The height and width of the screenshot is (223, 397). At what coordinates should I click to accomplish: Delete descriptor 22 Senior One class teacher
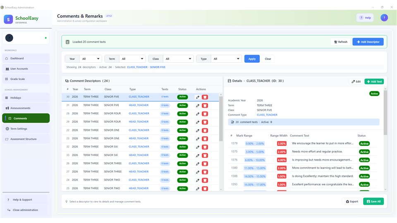(x=205, y=130)
